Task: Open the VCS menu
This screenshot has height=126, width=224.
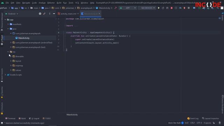Action: coord(77,3)
